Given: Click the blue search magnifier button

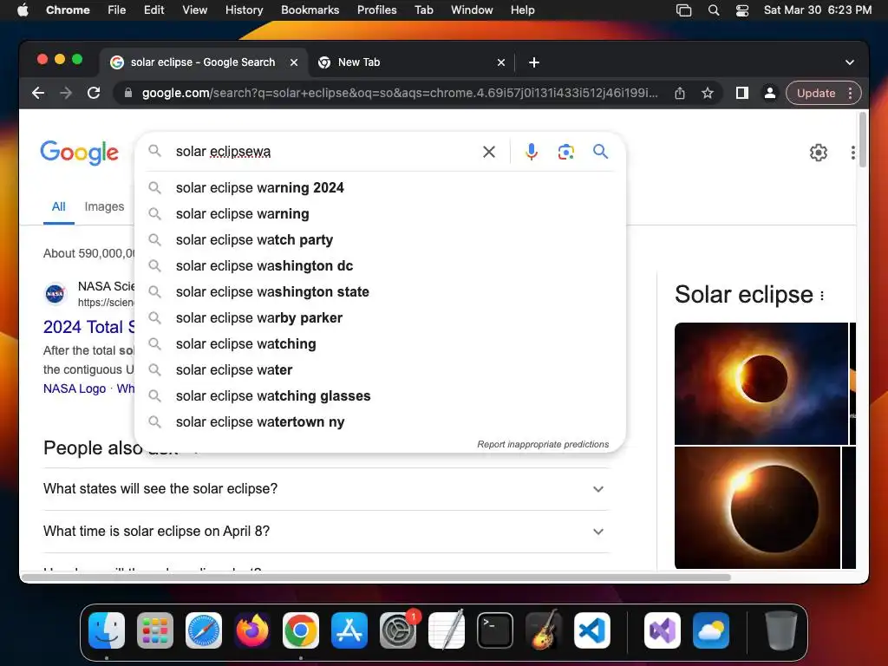Looking at the screenshot, I should click(x=600, y=151).
